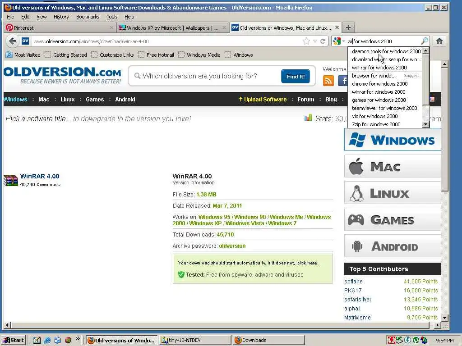The width and height of the screenshot is (462, 346).
Task: Switch to the tiny-10-NTDEV taskbar window
Action: pos(194,340)
